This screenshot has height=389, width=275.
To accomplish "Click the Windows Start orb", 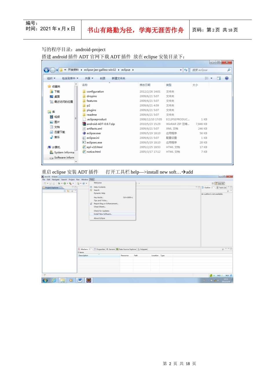I will [45, 280].
